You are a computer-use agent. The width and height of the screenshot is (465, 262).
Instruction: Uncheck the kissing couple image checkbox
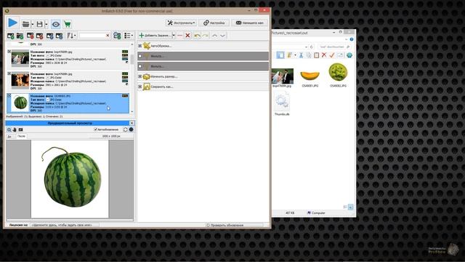(x=9, y=74)
